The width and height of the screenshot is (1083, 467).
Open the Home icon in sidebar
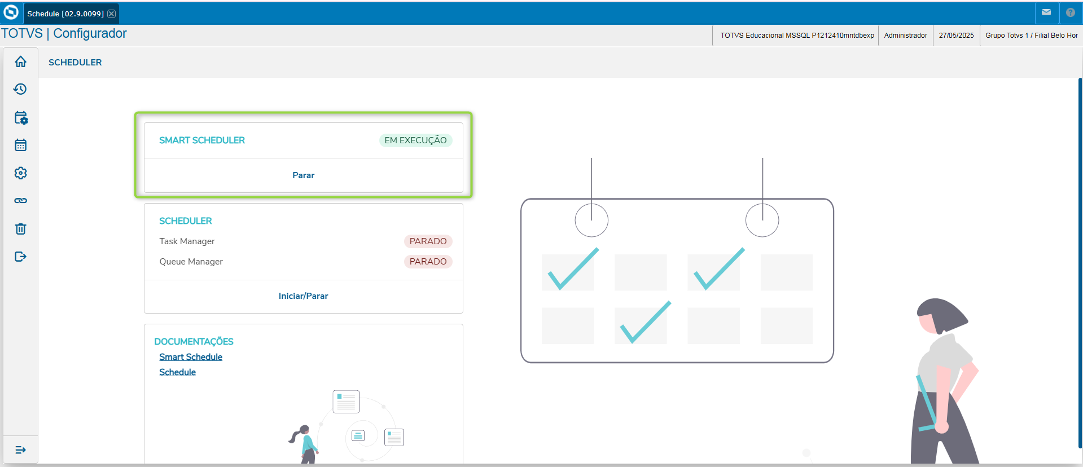pos(21,61)
